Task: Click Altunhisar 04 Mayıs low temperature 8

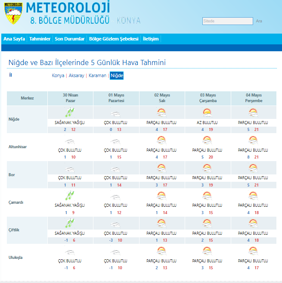Action: pyautogui.click(x=248, y=157)
